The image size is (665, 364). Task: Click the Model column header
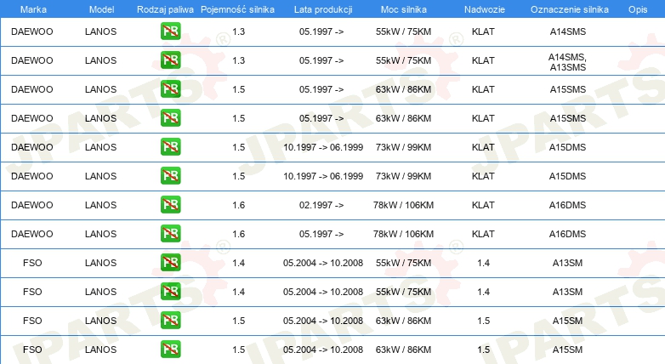point(101,9)
